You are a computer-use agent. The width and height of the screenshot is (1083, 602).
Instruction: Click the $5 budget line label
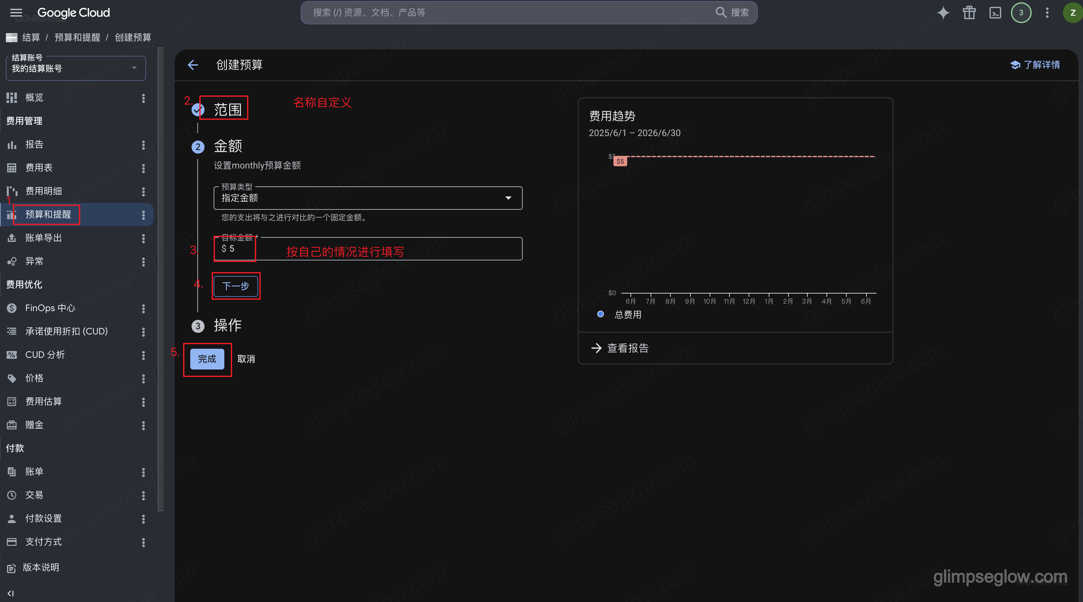(620, 161)
